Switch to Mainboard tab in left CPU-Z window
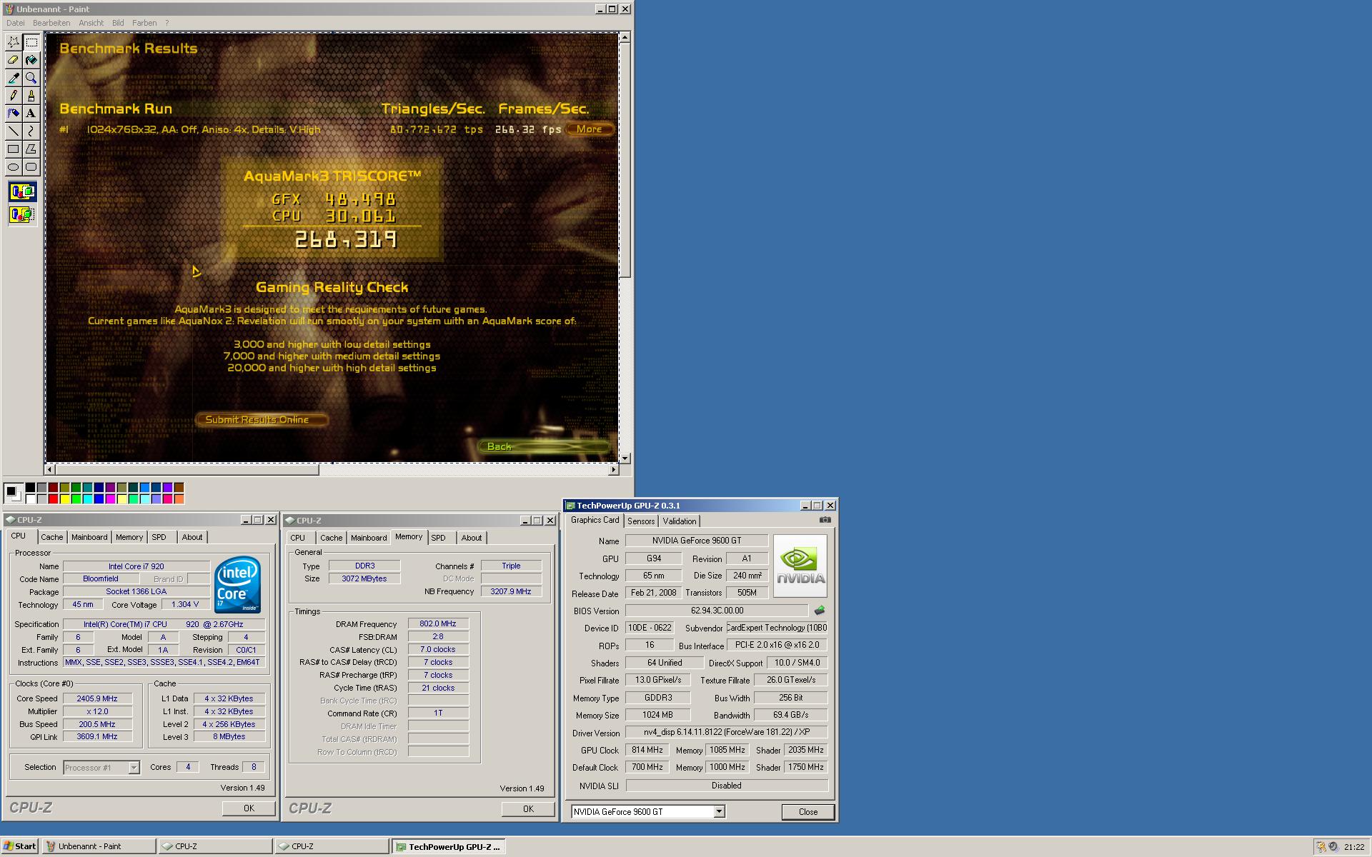The width and height of the screenshot is (1372, 857). tap(89, 537)
